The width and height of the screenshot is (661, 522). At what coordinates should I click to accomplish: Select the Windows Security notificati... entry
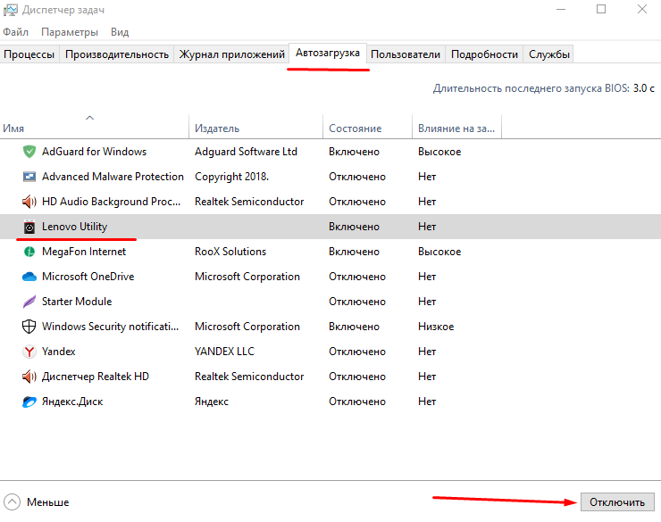(110, 327)
